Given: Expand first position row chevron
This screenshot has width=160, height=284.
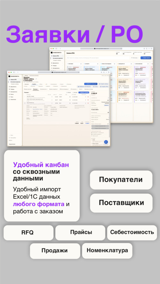Looking at the screenshot, I should [25, 97].
